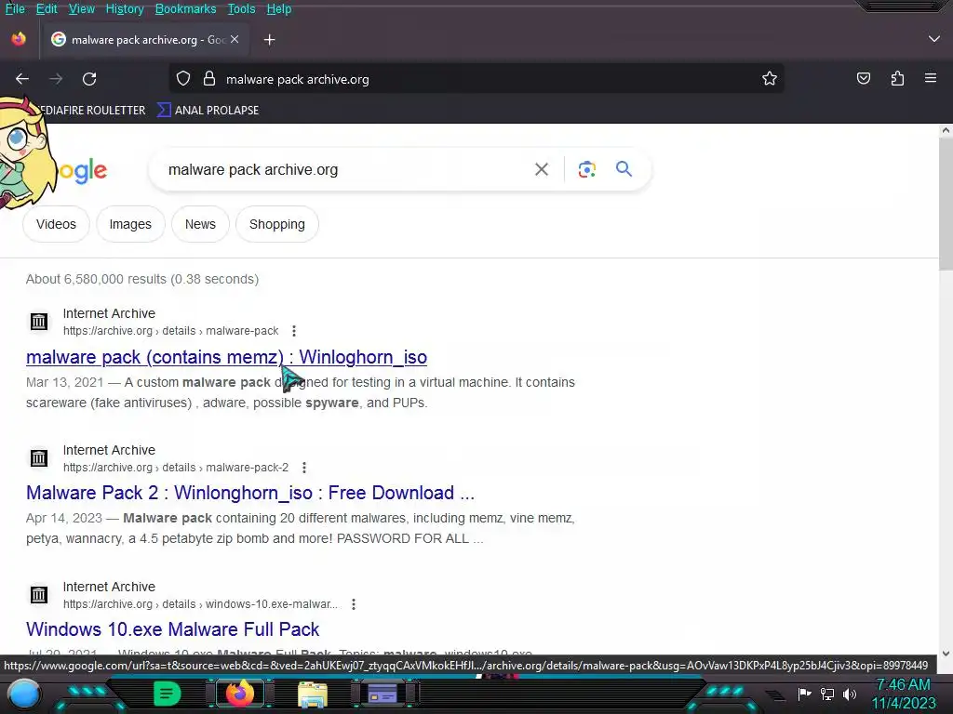Open the Bookmarks menu
This screenshot has width=953, height=714.
[x=185, y=9]
